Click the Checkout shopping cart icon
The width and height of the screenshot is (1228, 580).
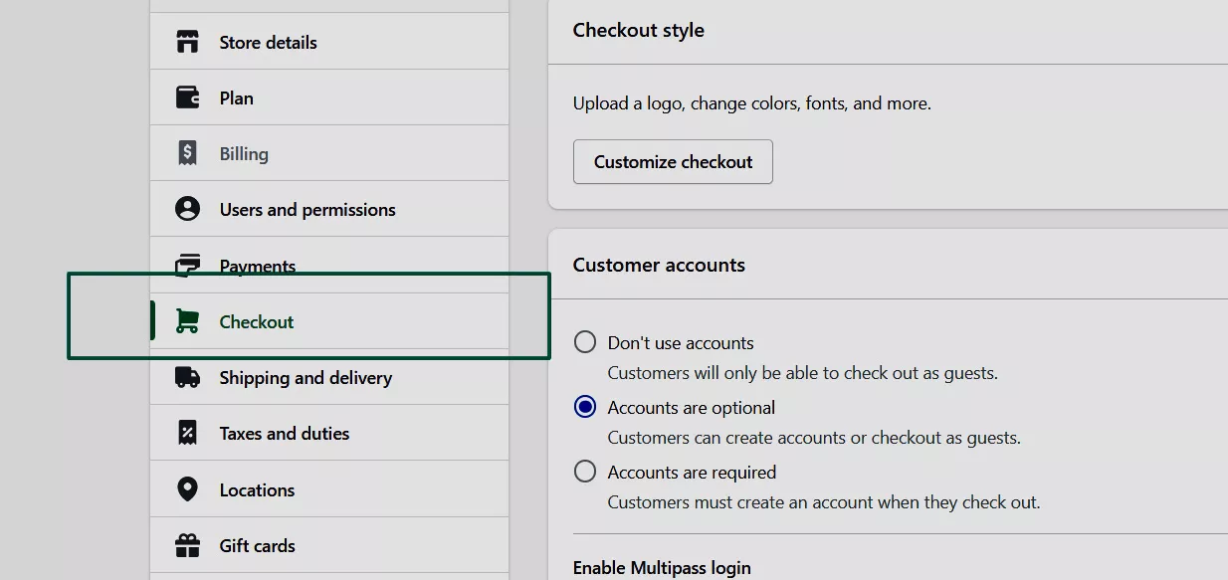click(188, 320)
